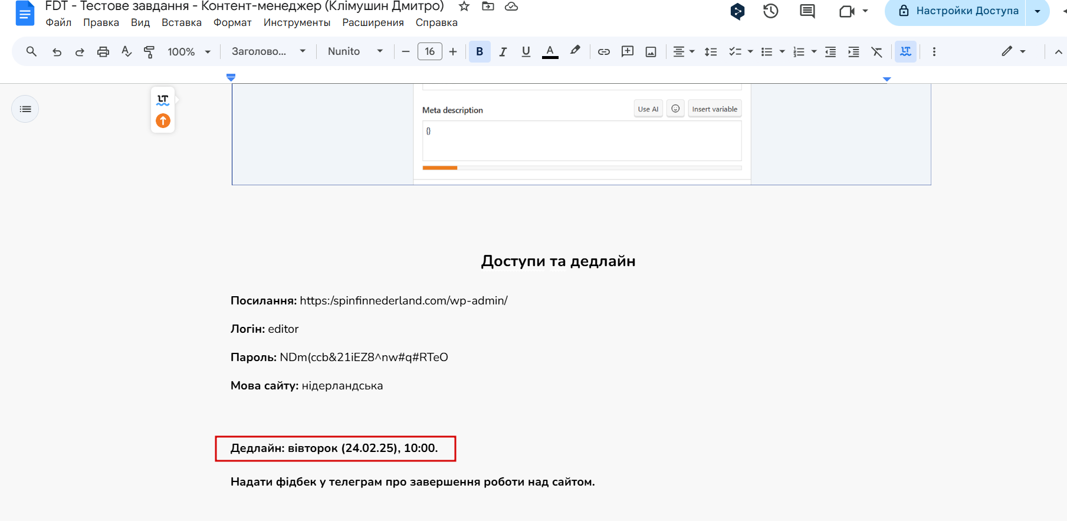This screenshot has width=1067, height=521.
Task: Increase the indent
Action: pyautogui.click(x=853, y=52)
